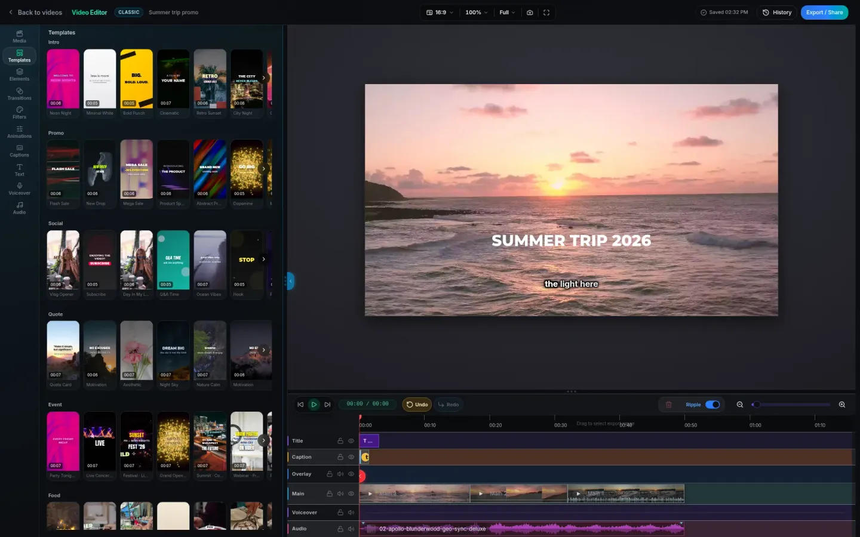The width and height of the screenshot is (860, 537).
Task: Show more Intro templates with arrow
Action: click(263, 78)
